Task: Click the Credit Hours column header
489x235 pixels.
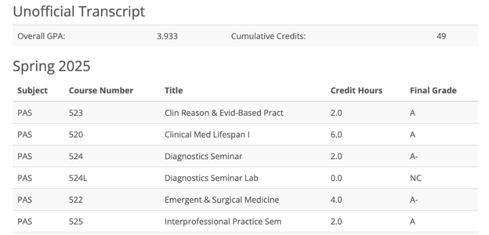Action: [357, 90]
